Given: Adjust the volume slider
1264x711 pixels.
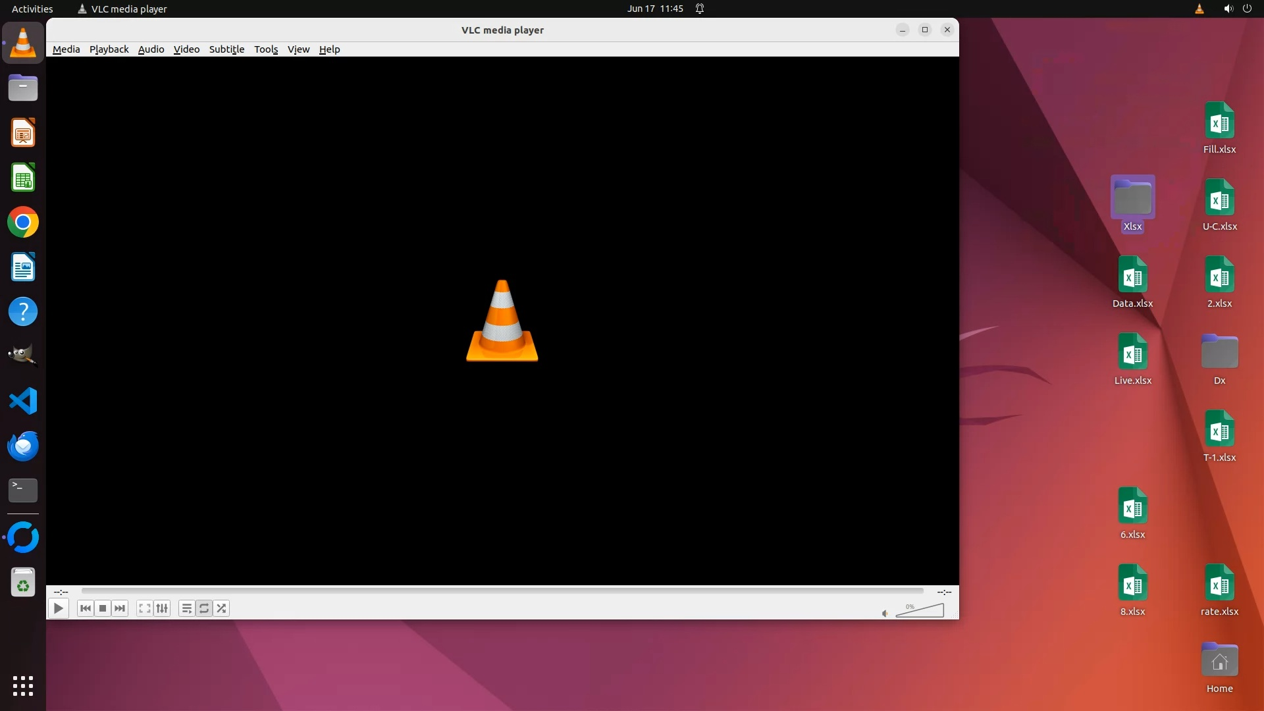Looking at the screenshot, I should click(920, 611).
